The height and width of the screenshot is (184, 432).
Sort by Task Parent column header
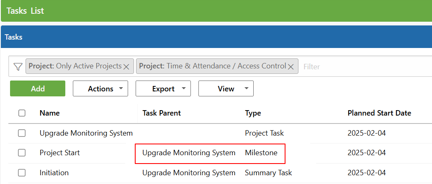[x=162, y=113]
